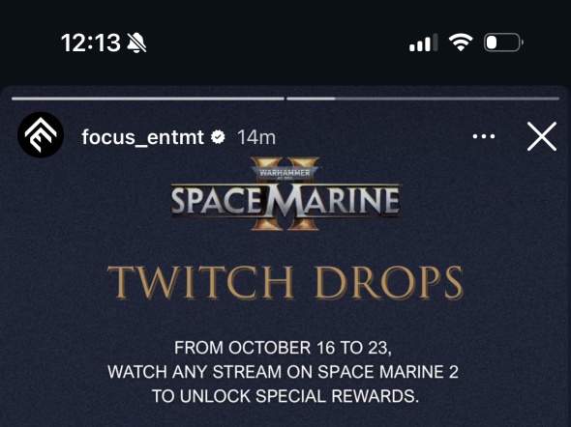Tap the battery level indicator

[x=503, y=43]
